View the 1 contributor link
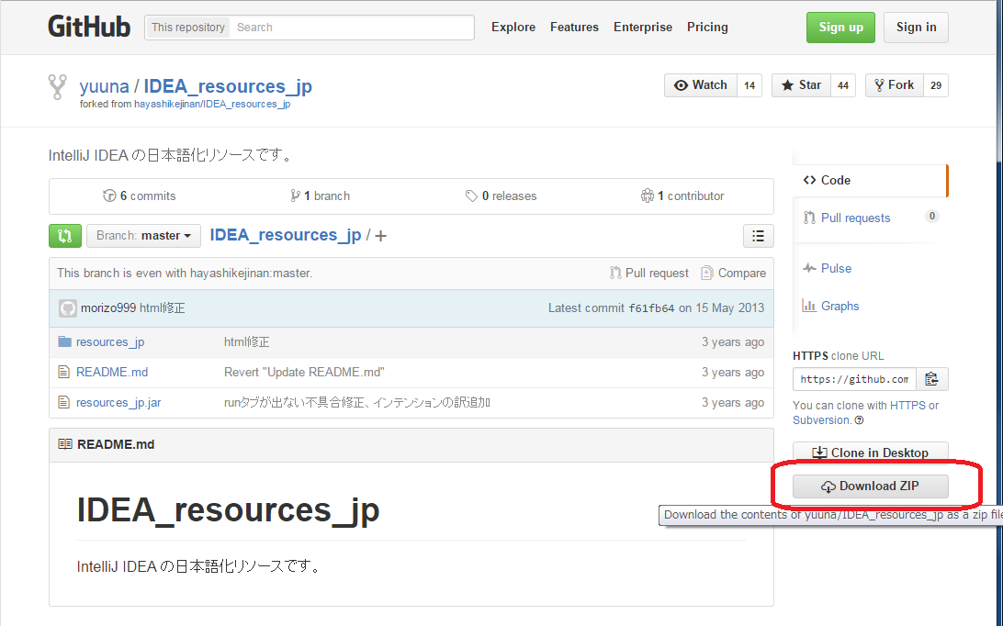 [682, 196]
